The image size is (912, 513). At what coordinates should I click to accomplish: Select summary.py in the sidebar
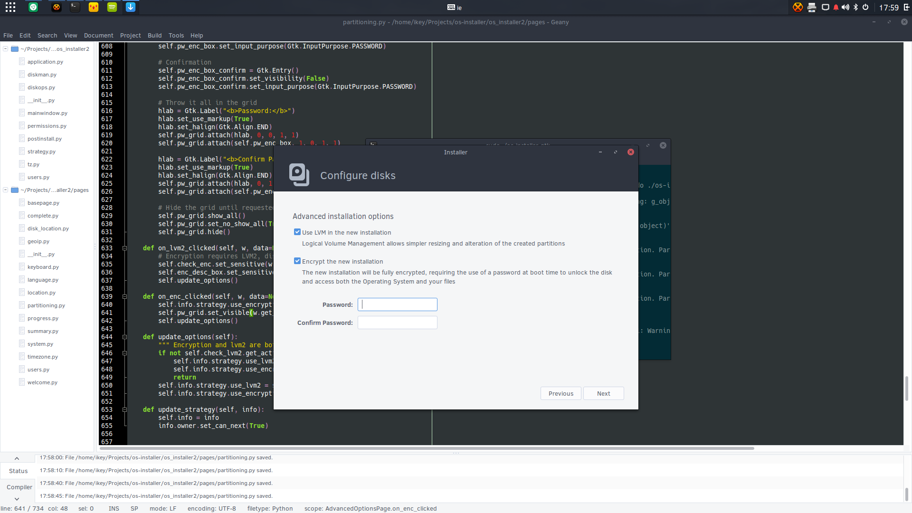(43, 331)
